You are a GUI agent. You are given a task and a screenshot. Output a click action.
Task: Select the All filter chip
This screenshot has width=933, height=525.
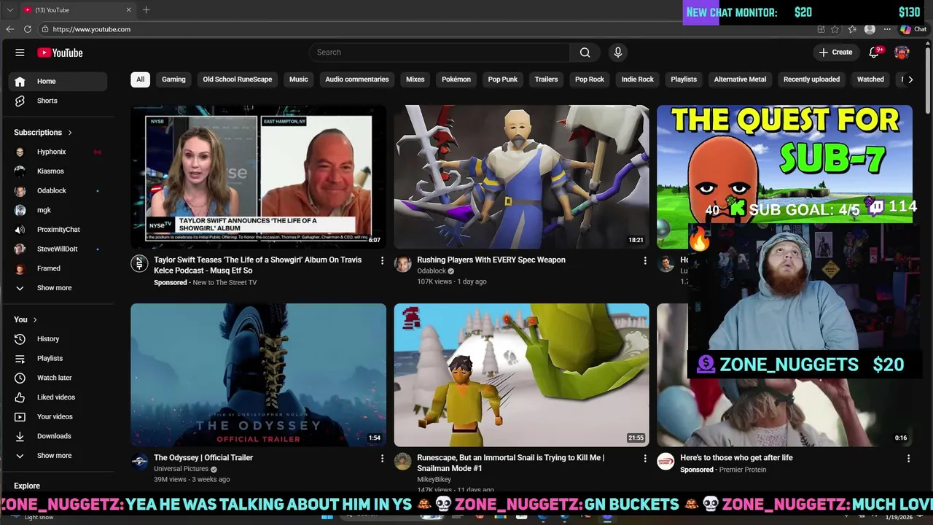(x=140, y=79)
